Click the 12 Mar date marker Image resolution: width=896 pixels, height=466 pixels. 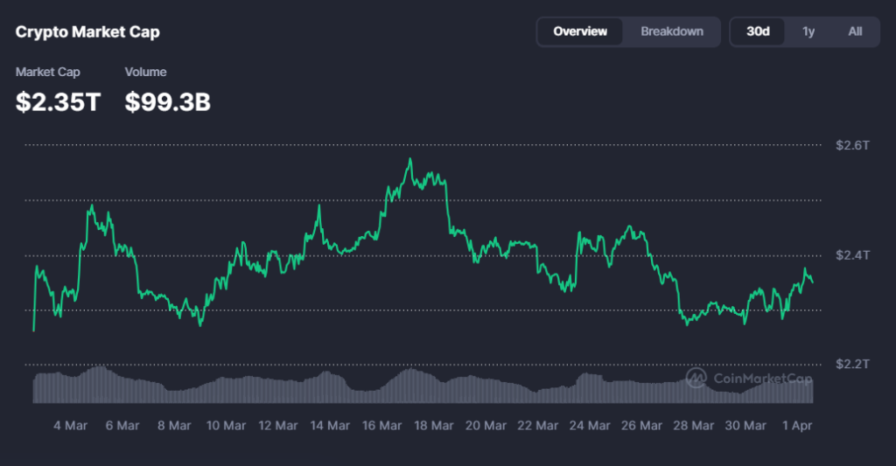coord(277,426)
